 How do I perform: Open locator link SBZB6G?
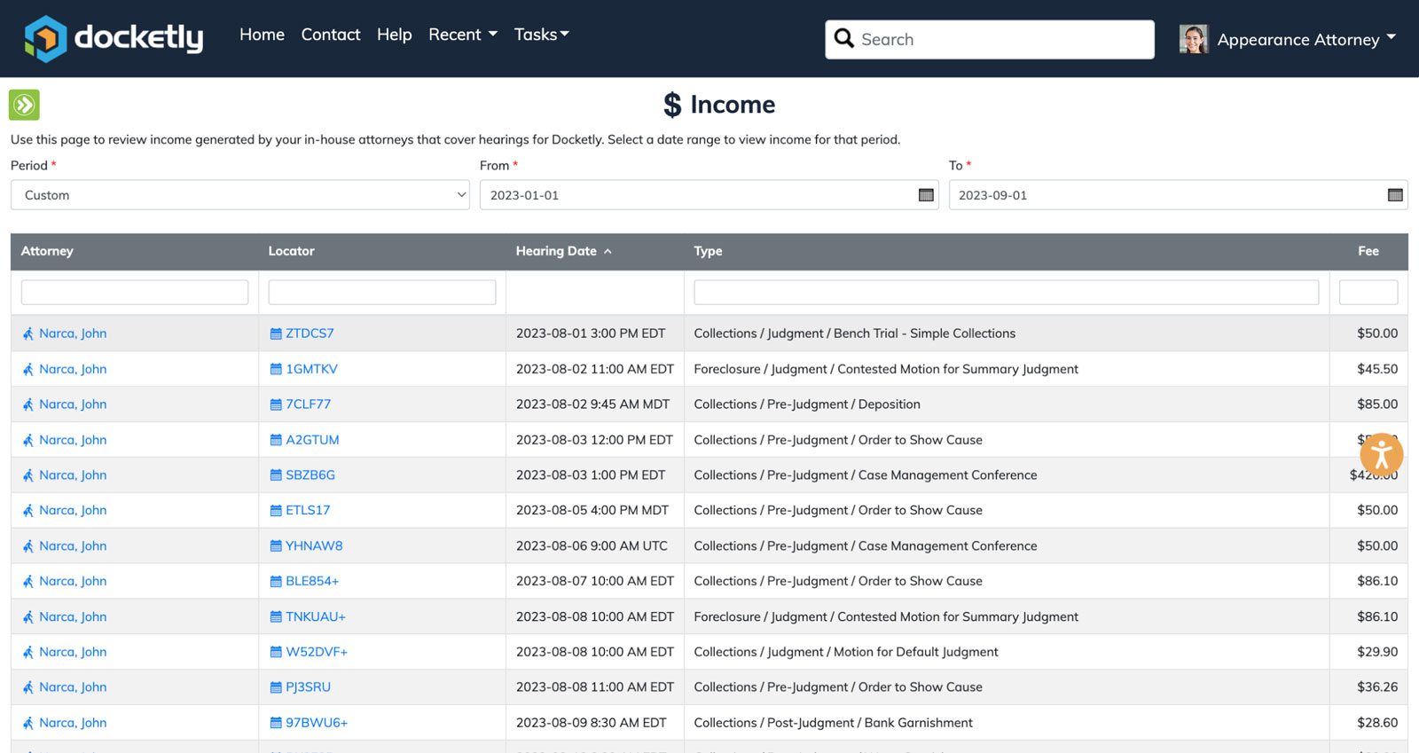pos(310,475)
